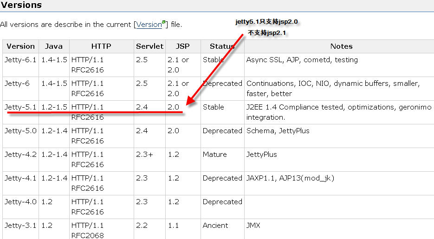
Task: Click the external link icon beside Version
Action: pyautogui.click(x=164, y=23)
